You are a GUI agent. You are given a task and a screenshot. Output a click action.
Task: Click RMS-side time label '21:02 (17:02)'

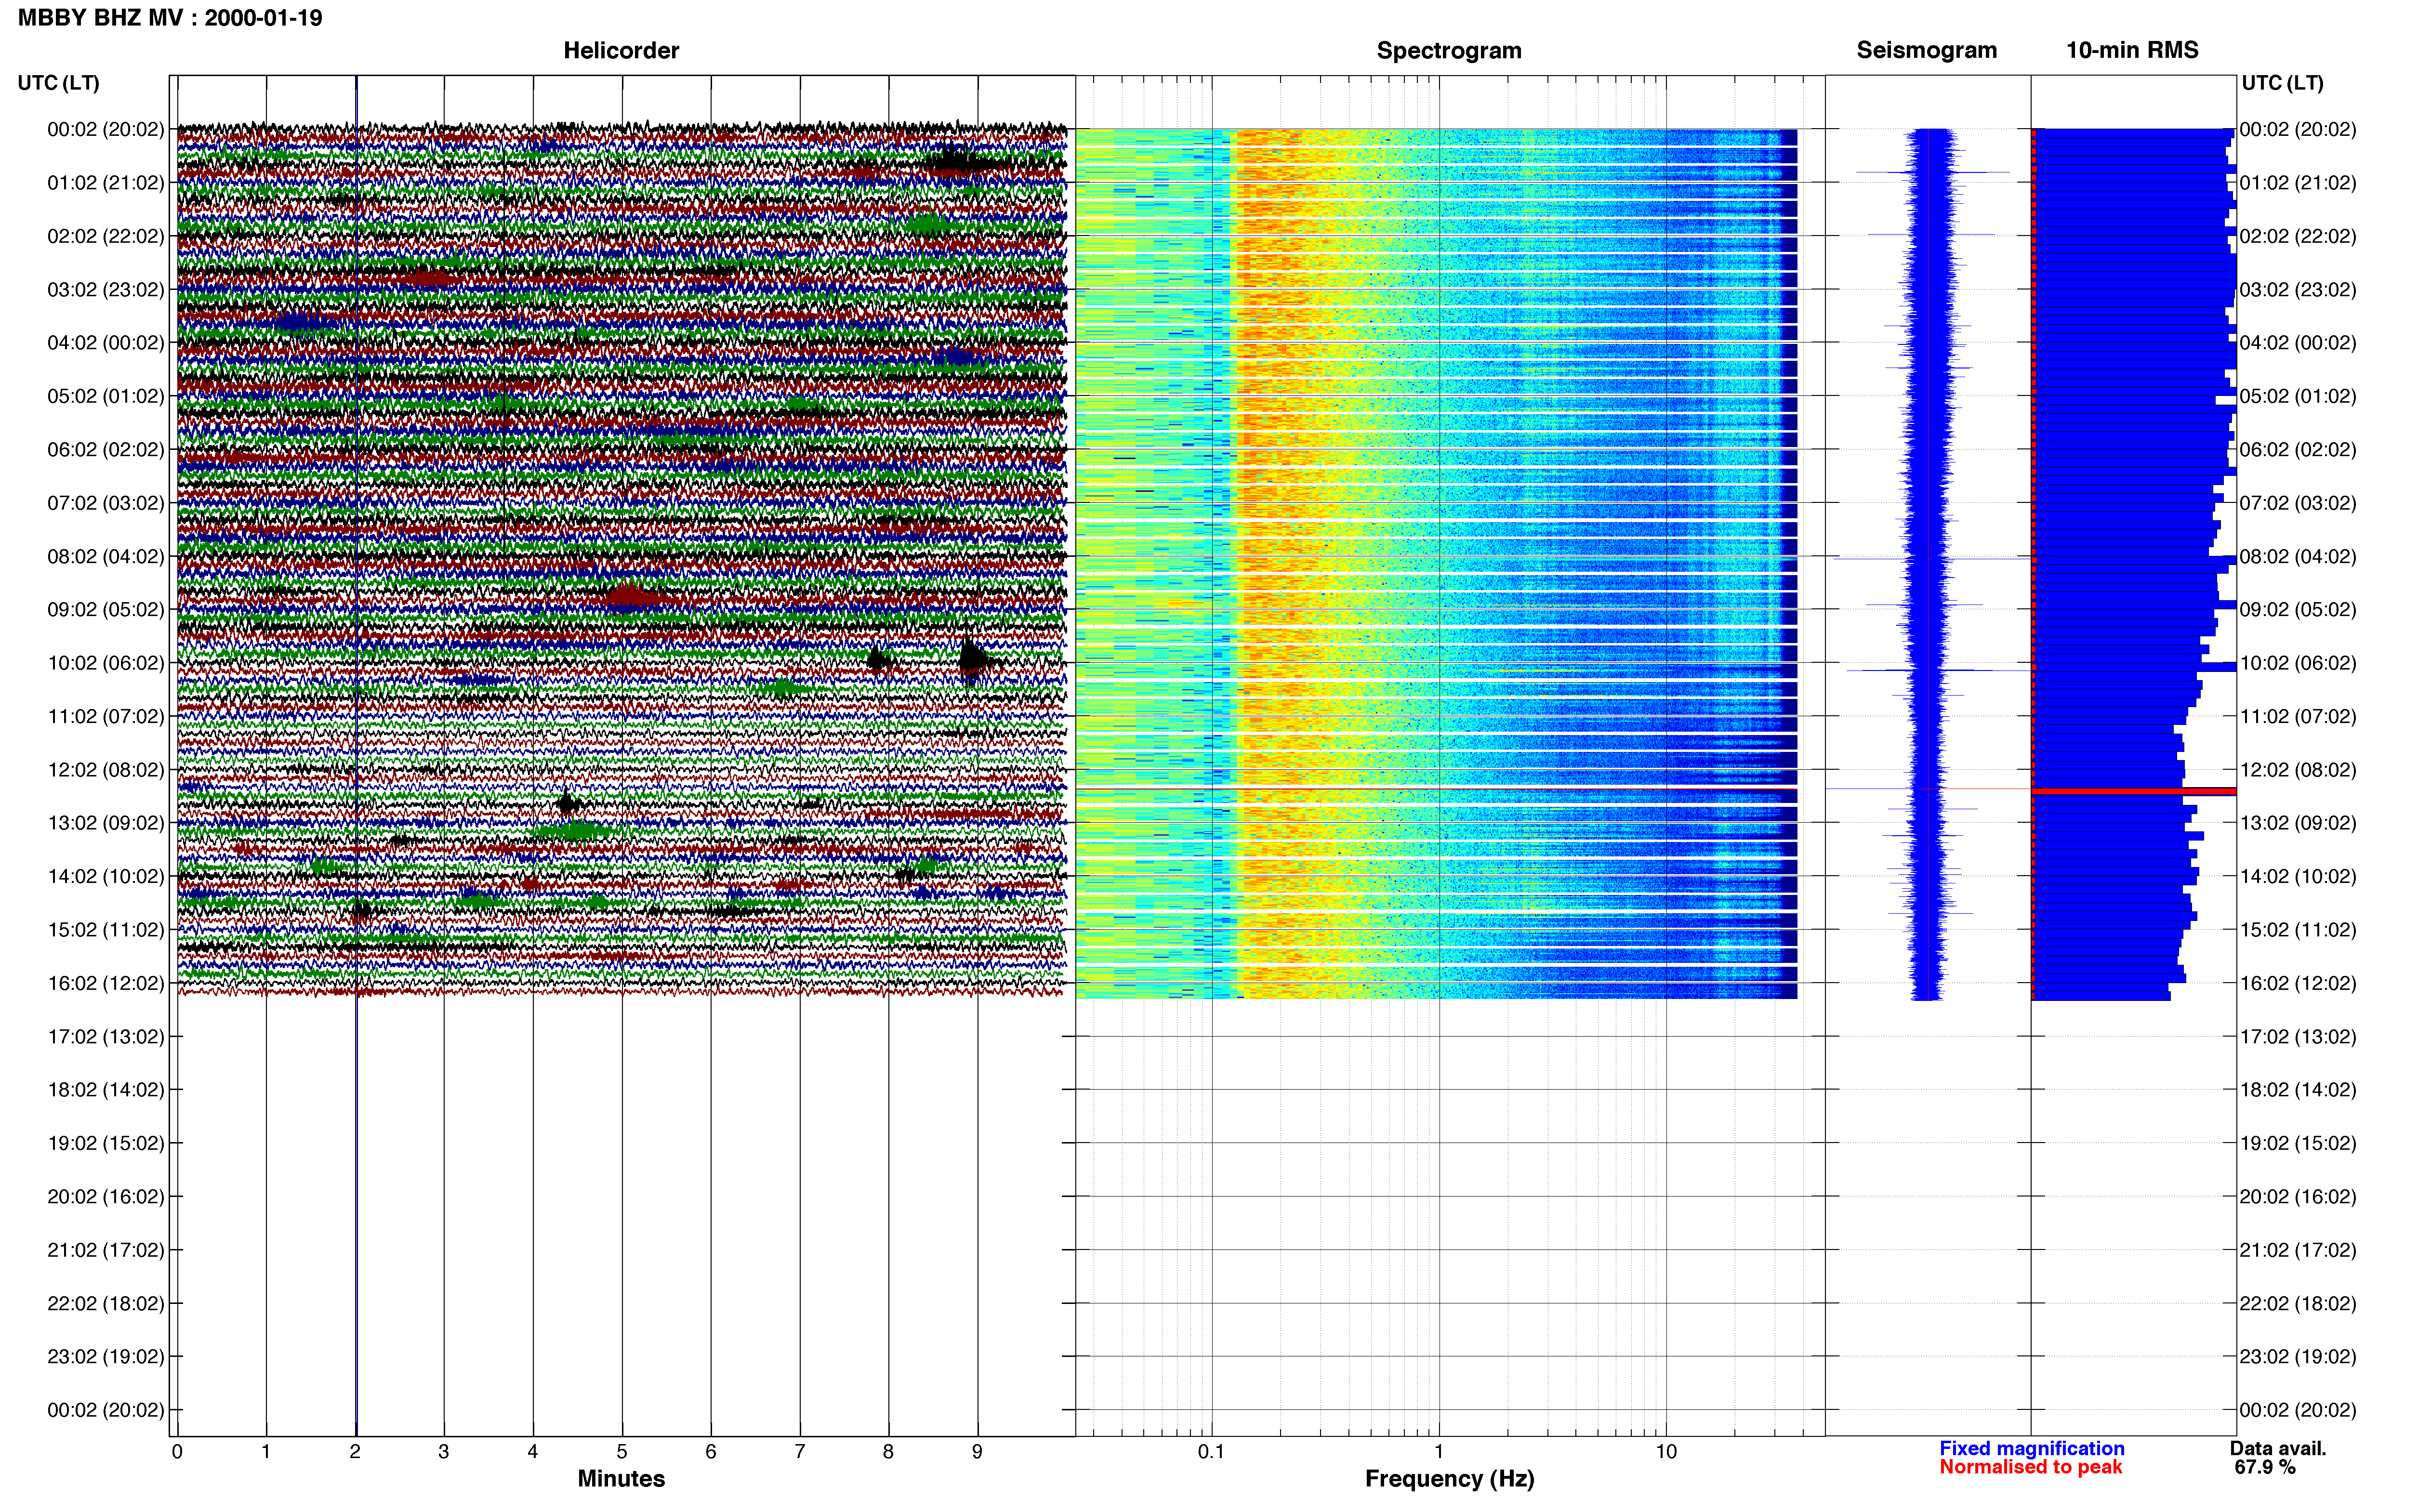point(2298,1250)
